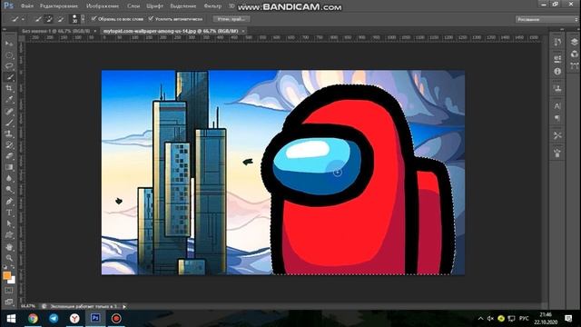Screen dimensions: 581x327
Task: Open the Tool Presets panel icon
Action: (x=557, y=135)
